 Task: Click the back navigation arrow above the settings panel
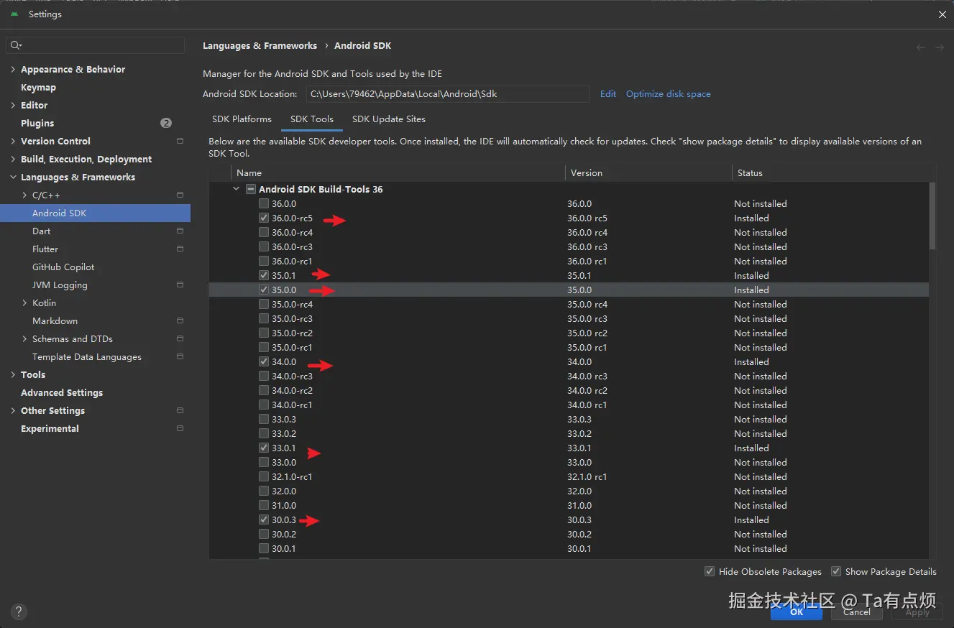point(920,46)
